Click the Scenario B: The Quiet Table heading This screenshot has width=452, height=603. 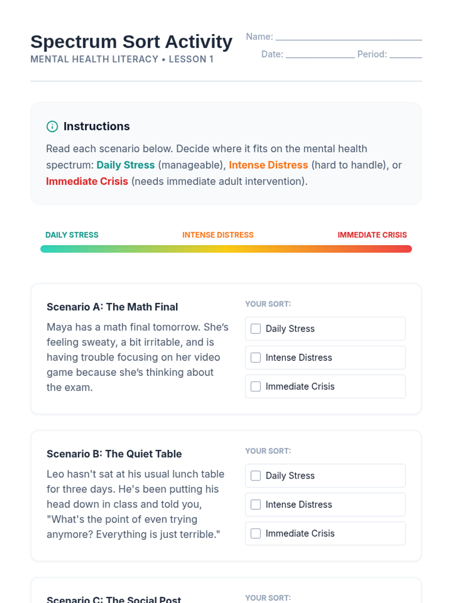pos(114,454)
